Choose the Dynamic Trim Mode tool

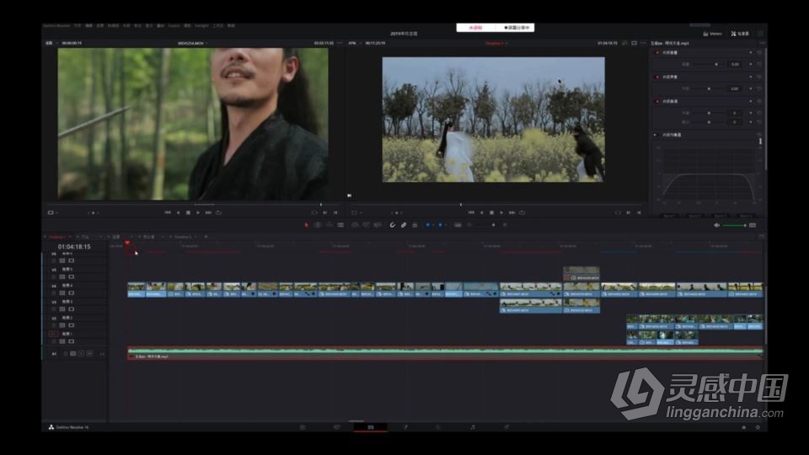click(x=329, y=225)
